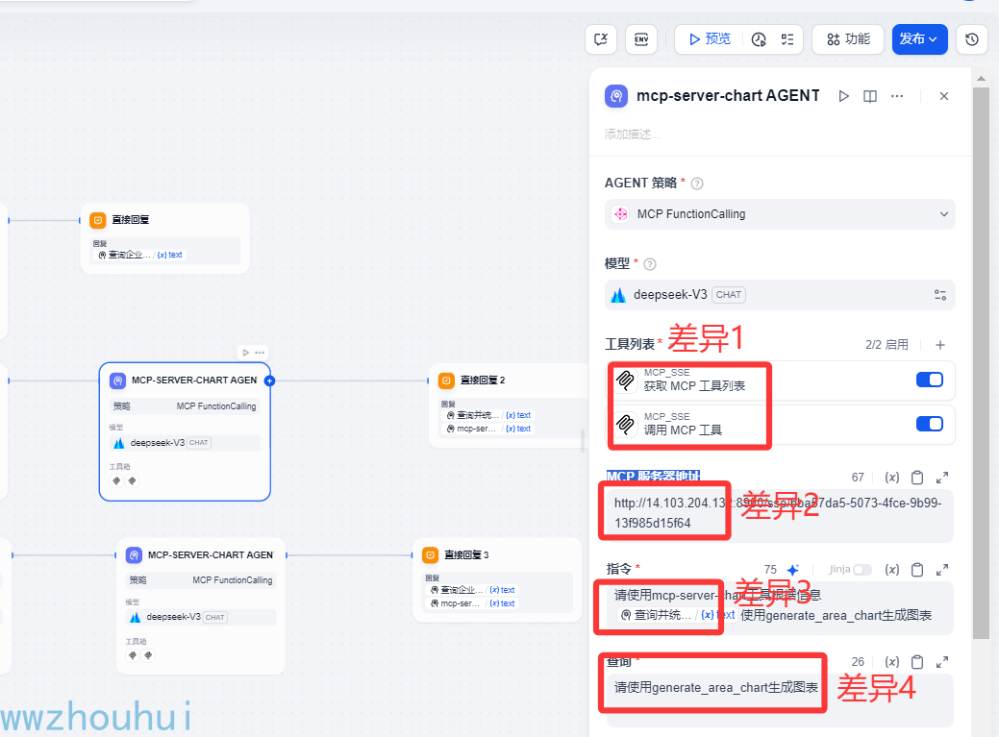999x737 pixels.
Task: Open the more options ellipsis in the panel header
Action: coord(897,96)
